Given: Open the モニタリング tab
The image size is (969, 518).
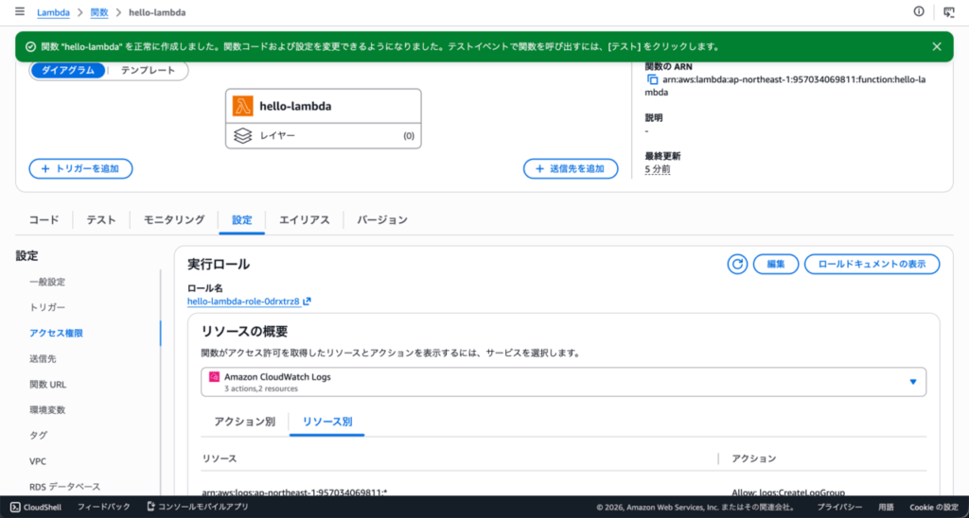Looking at the screenshot, I should [174, 220].
